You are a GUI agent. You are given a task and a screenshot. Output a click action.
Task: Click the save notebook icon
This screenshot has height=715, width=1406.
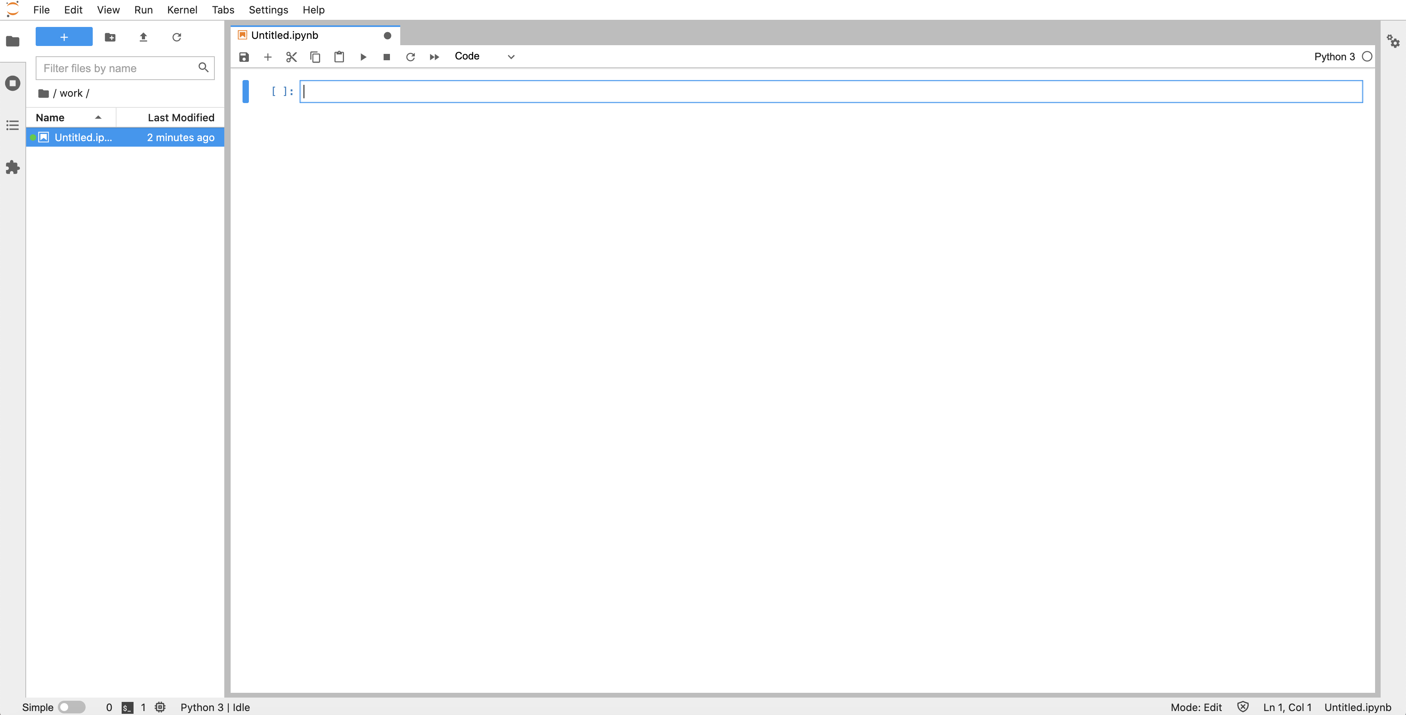[244, 57]
